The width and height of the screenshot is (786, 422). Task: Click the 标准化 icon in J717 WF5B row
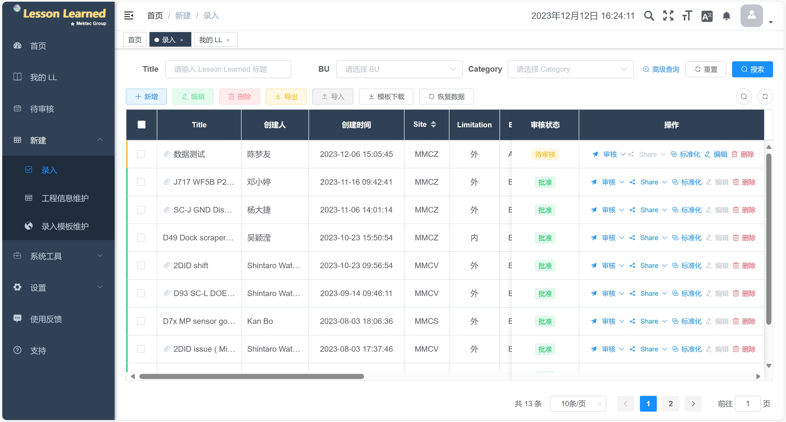click(x=675, y=182)
